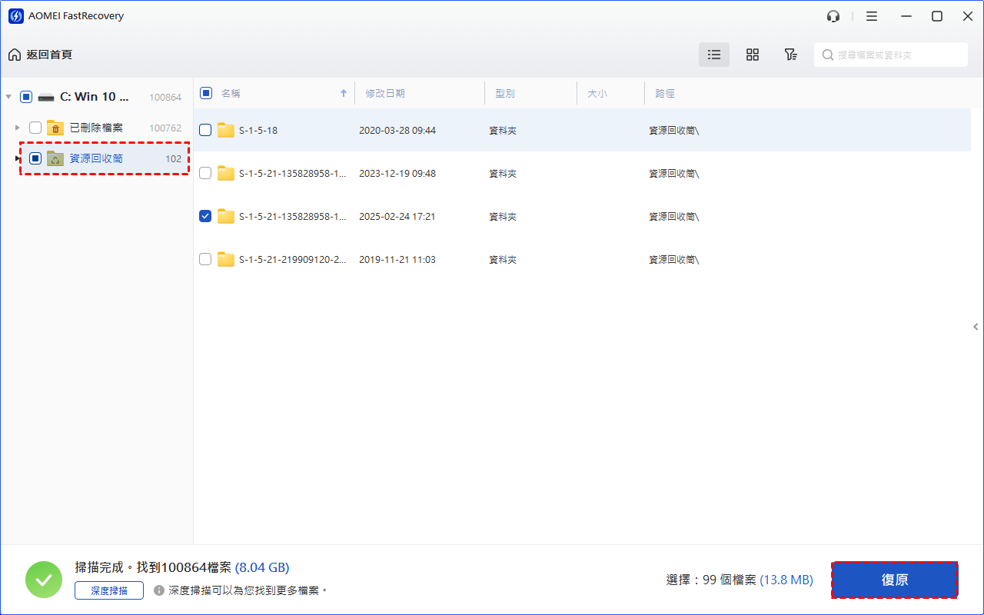Toggle the C: Win 10 drive checkbox
984x615 pixels.
26,97
